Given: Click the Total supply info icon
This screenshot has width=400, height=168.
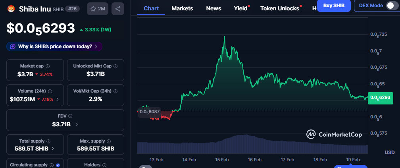Looking at the screenshot, I should (x=49, y=141).
